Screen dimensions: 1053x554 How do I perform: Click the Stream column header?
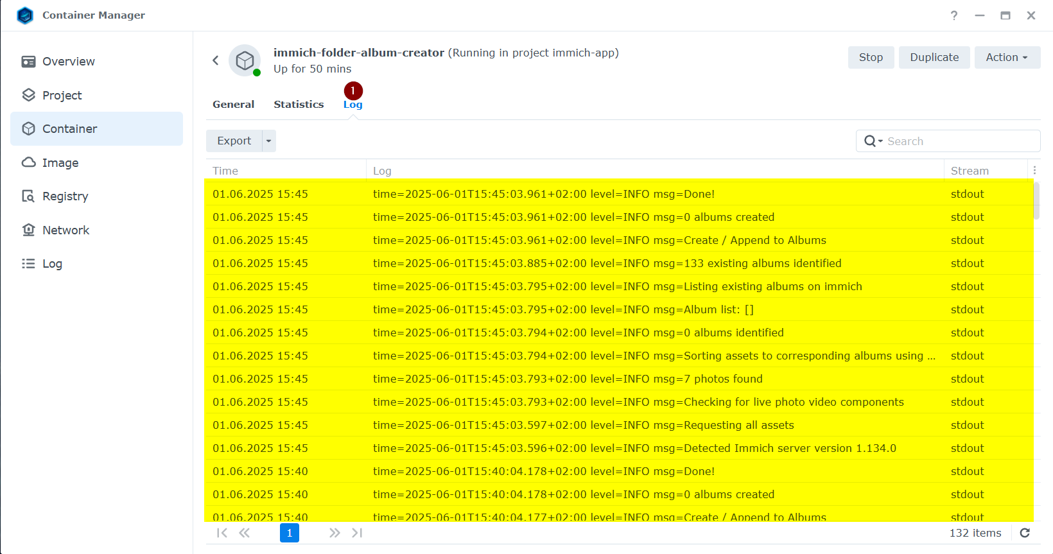(x=986, y=171)
